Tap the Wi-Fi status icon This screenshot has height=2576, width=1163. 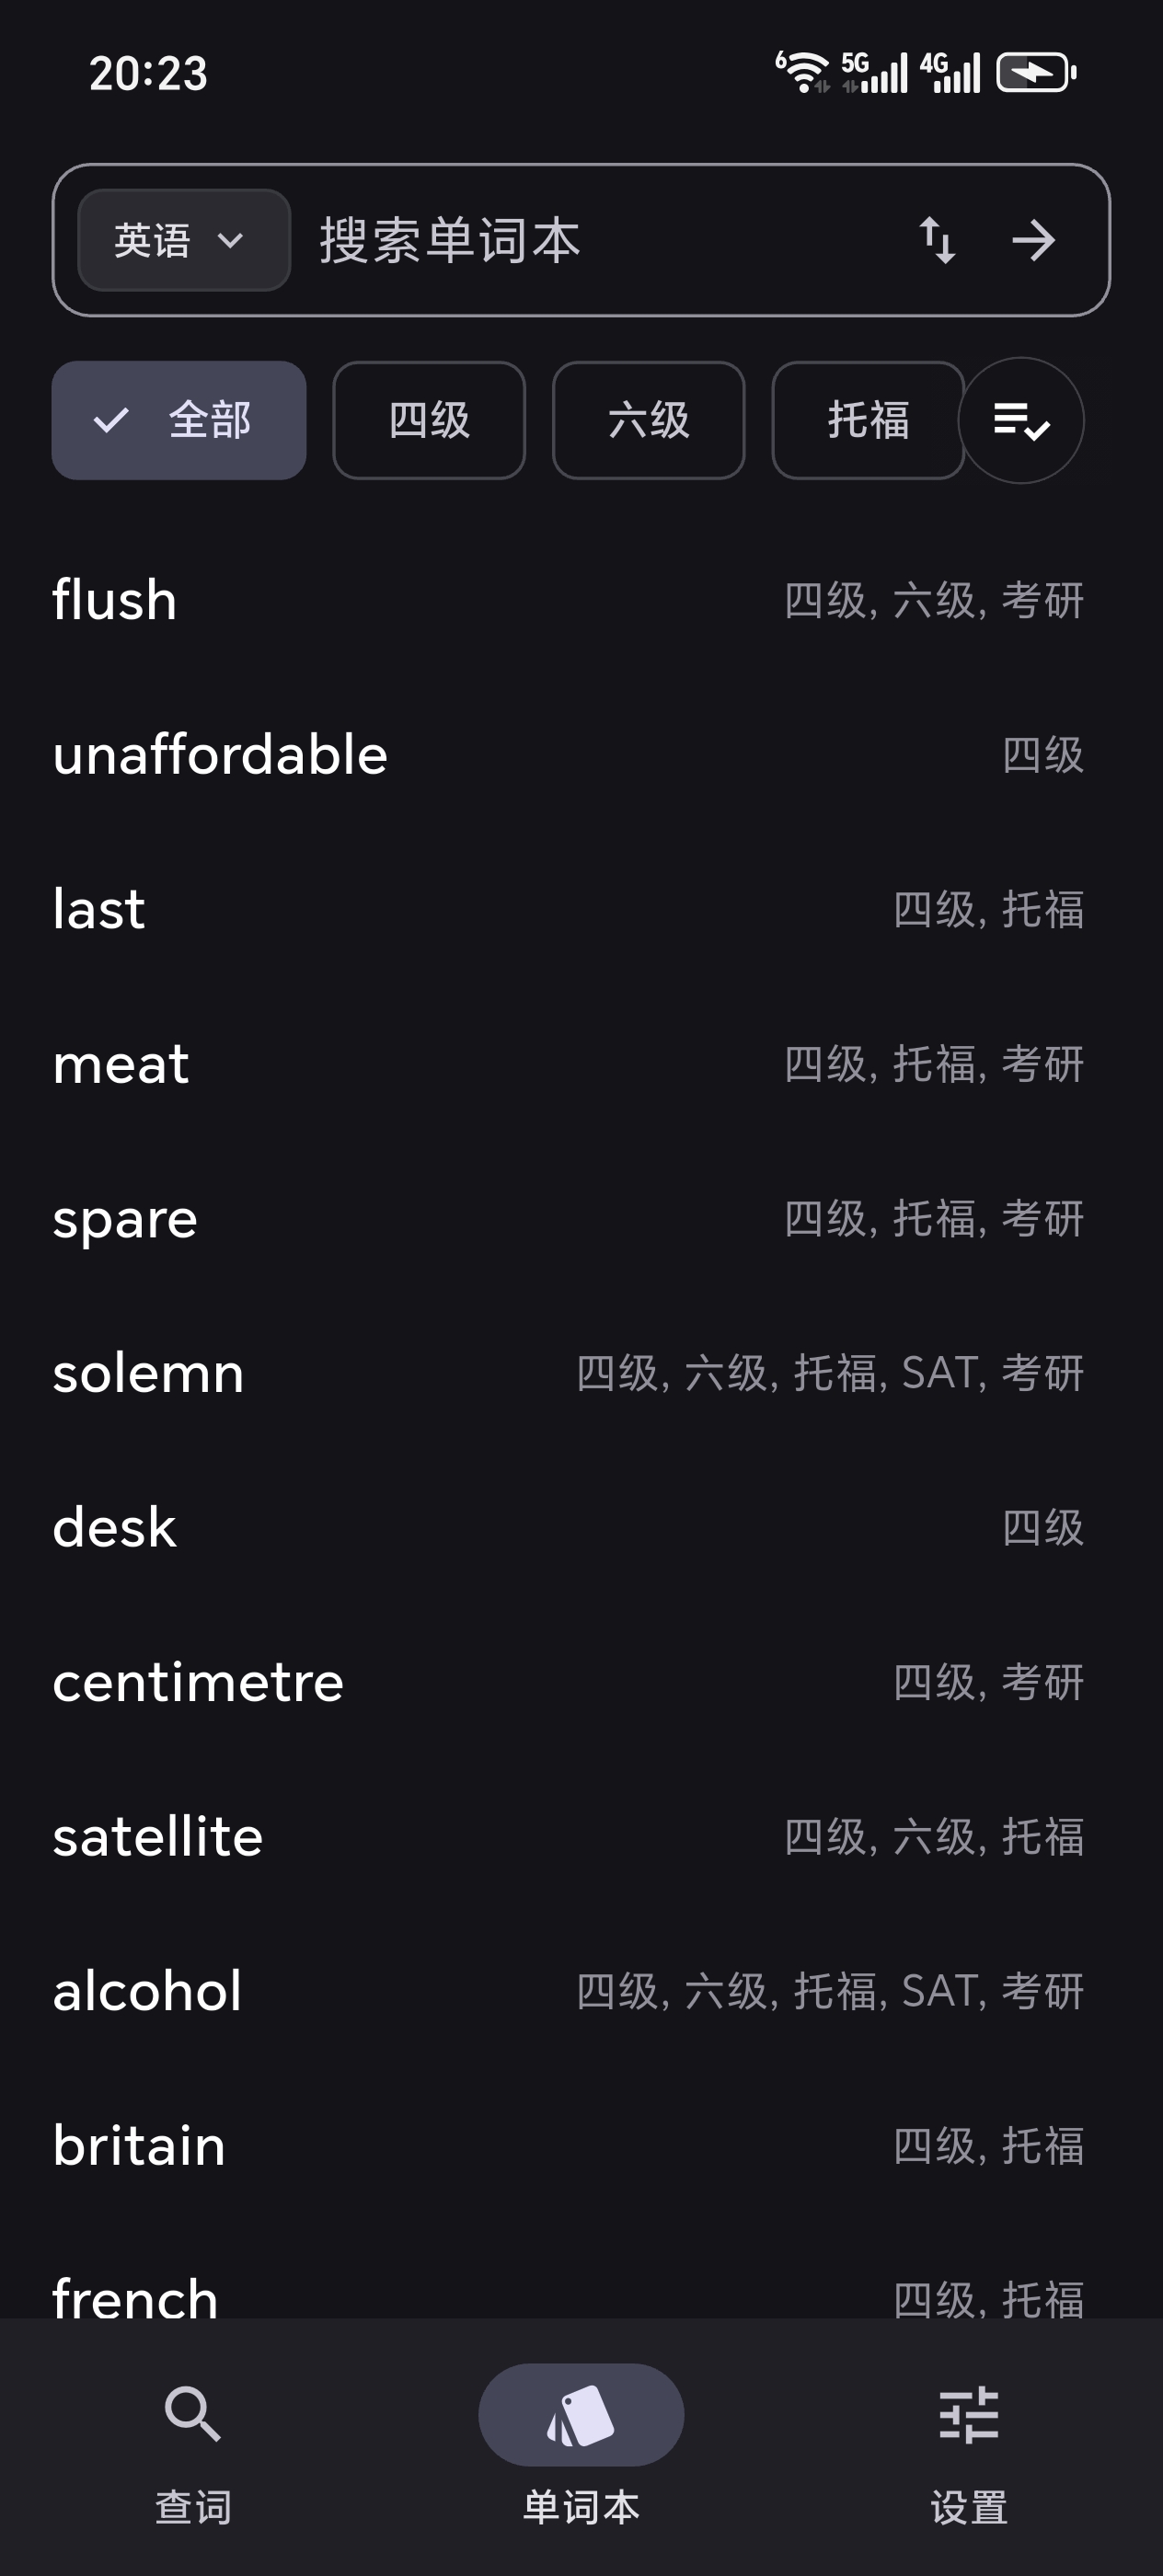click(x=803, y=73)
